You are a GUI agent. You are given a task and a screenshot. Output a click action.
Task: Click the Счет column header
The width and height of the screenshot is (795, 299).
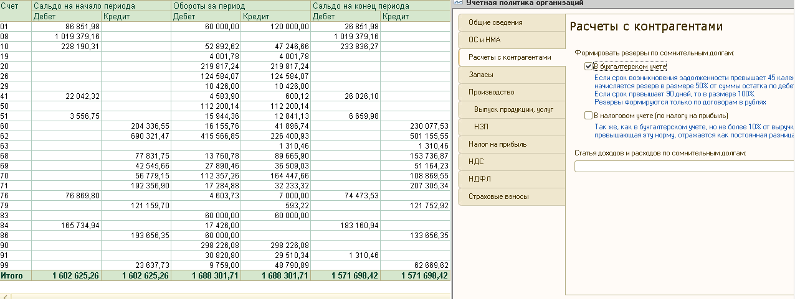15,6
